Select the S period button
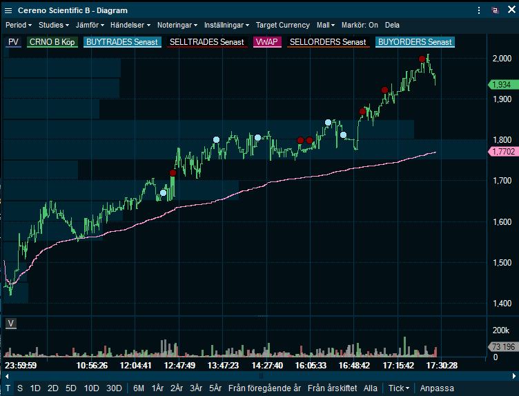Viewport: 519px width, 396px height. 20,388
